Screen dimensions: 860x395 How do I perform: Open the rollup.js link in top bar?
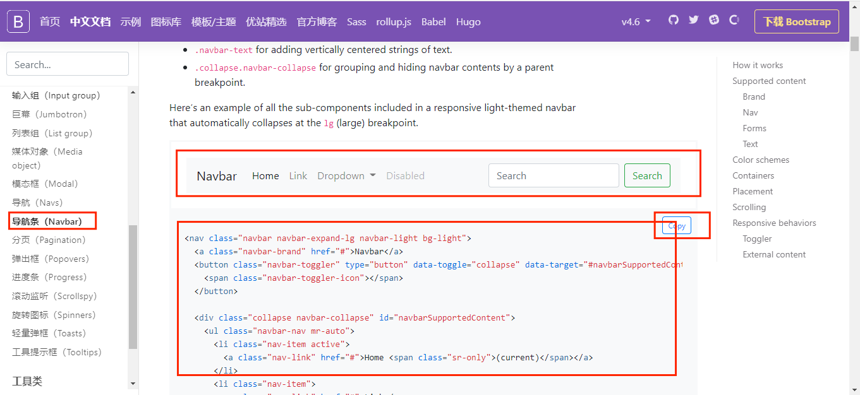pos(394,21)
